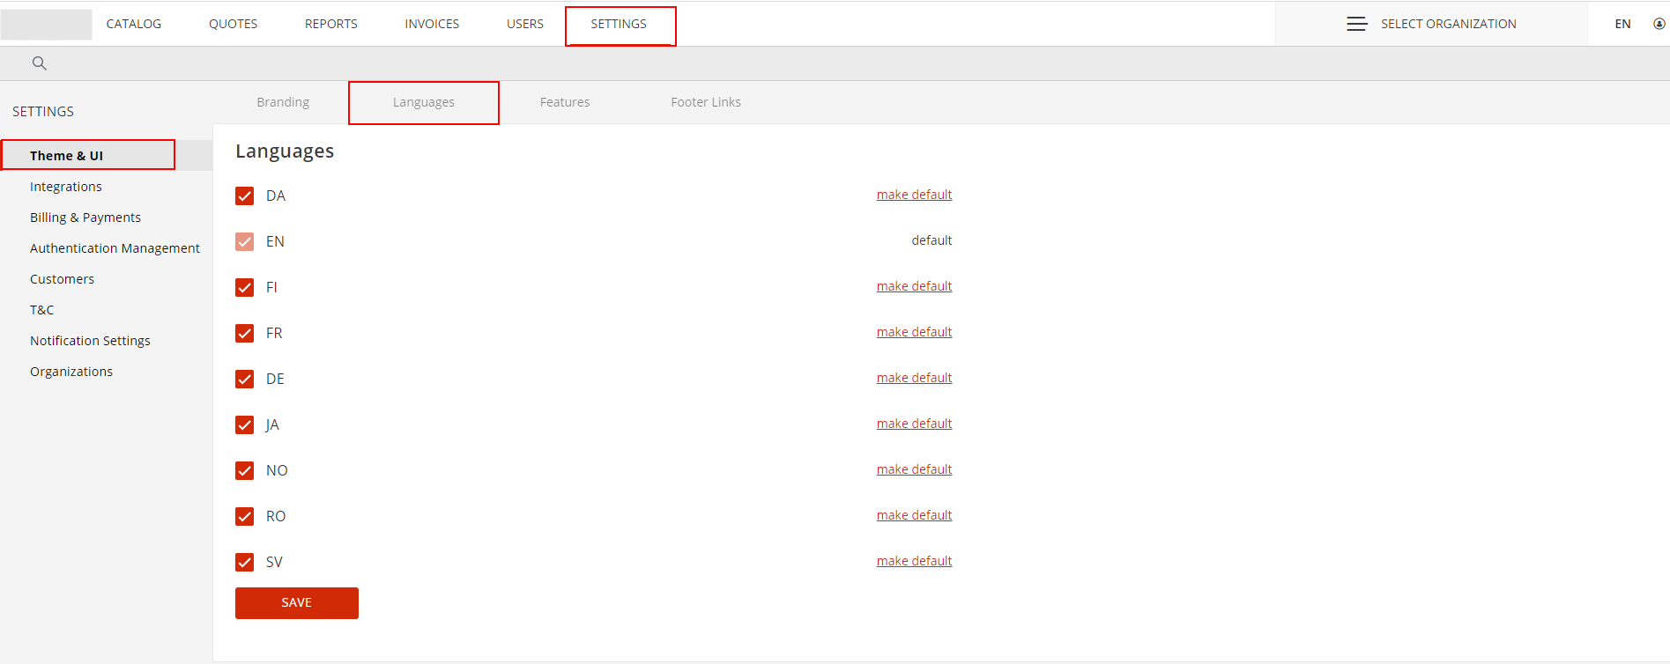Click the SETTINGS sidebar heading
1670x664 pixels.
[43, 112]
